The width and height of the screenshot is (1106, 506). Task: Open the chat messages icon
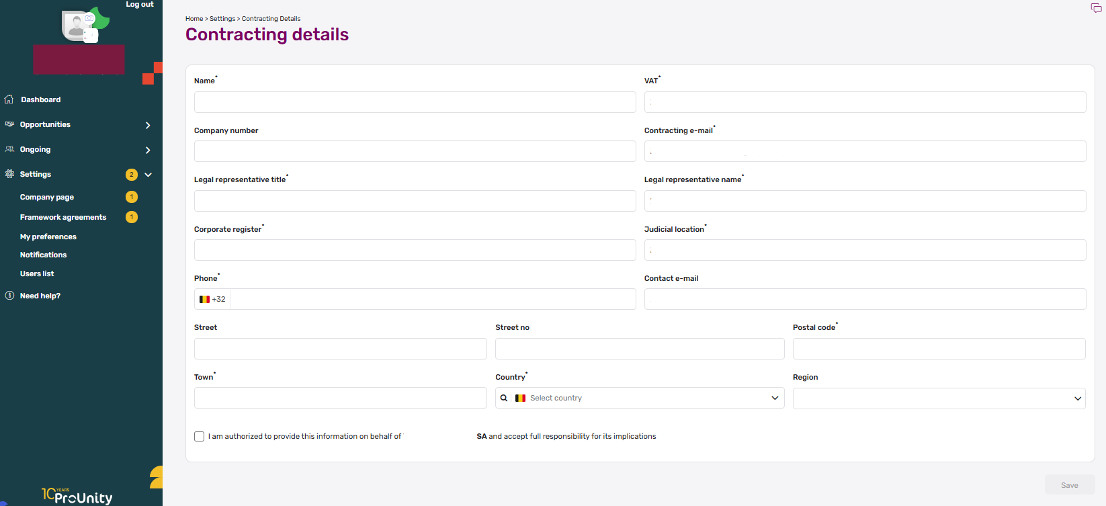1096,8
